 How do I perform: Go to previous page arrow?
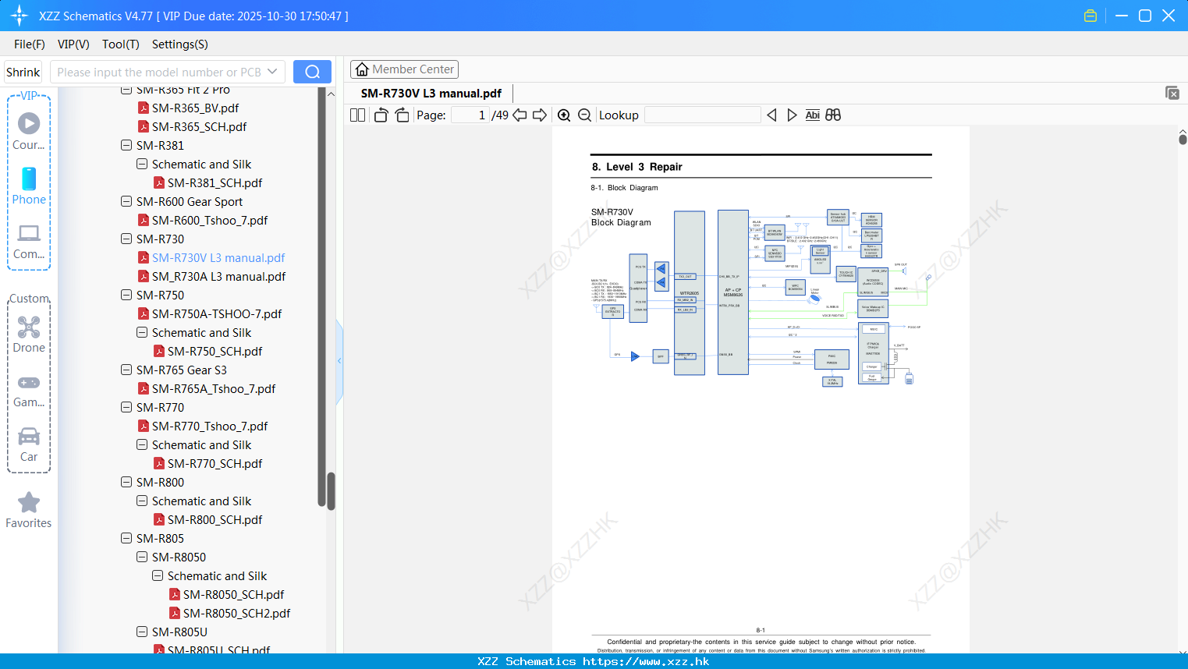click(x=520, y=115)
